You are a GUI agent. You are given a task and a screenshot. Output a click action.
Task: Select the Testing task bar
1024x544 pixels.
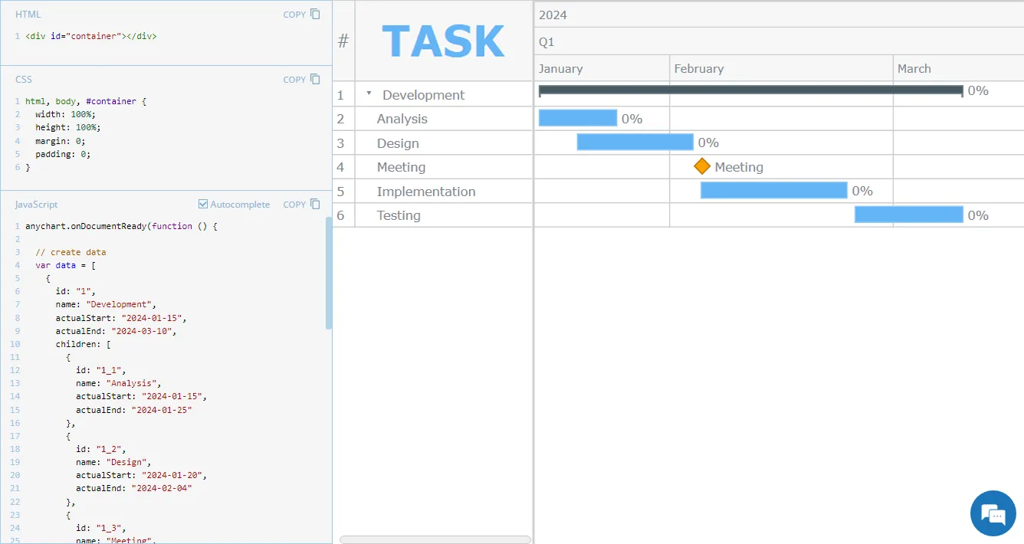(x=909, y=215)
